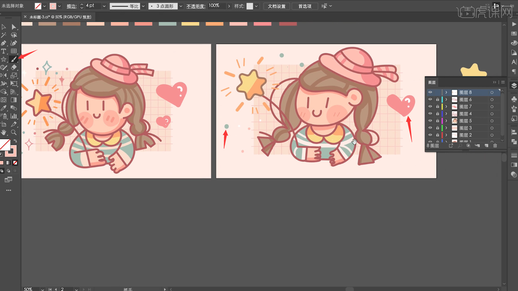
Task: Open the stroke weight dropdown
Action: click(x=104, y=6)
